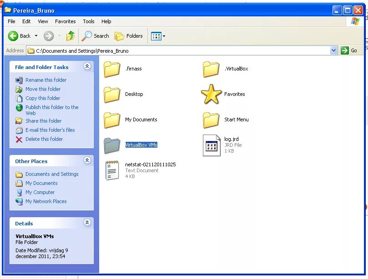Click the Copy this folder icon
Image resolution: width=368 pixels, height=279 pixels.
19,99
